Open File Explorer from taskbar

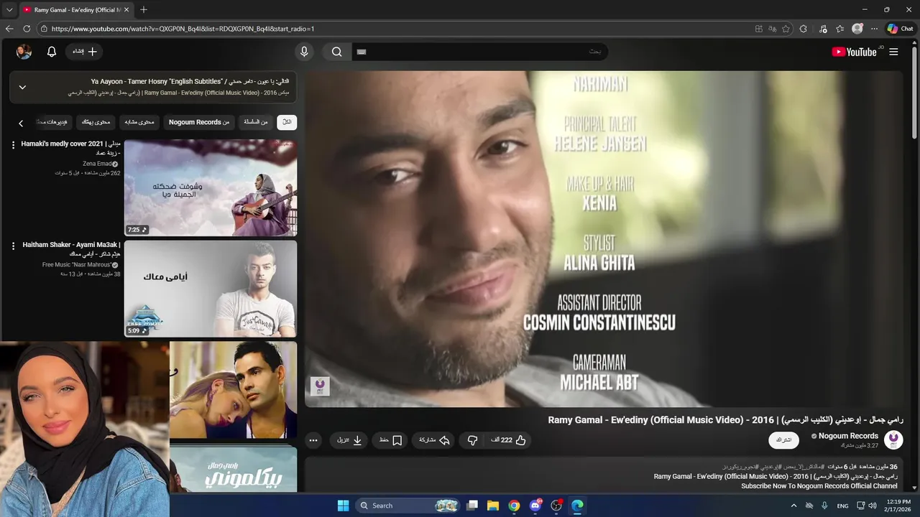click(x=493, y=506)
